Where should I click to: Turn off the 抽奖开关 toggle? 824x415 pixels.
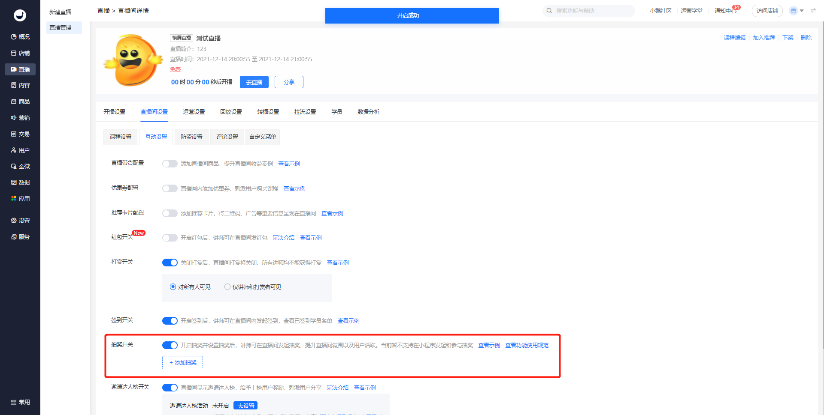(x=170, y=345)
